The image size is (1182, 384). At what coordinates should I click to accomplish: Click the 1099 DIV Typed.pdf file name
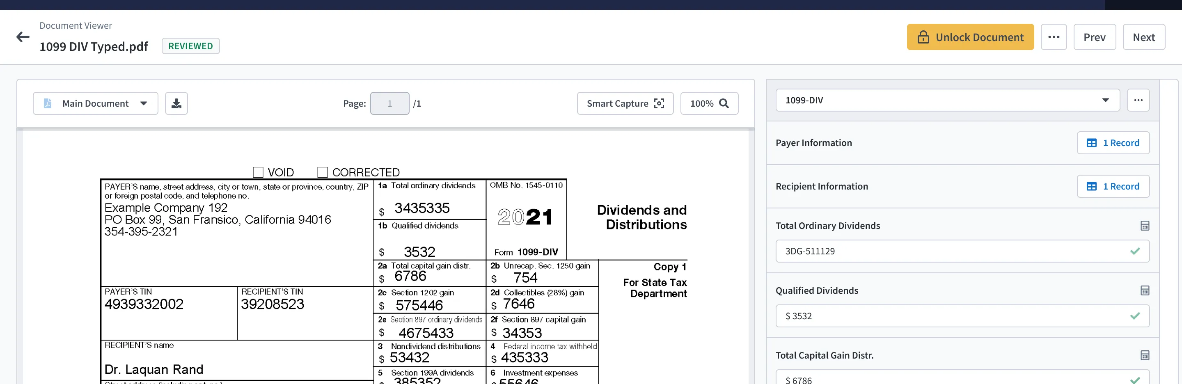(x=94, y=46)
